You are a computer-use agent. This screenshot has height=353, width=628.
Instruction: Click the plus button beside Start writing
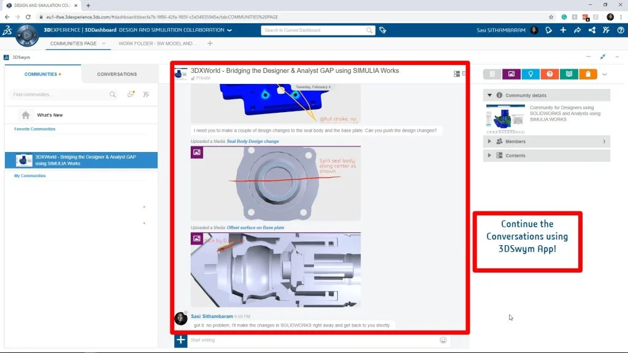[x=180, y=340]
